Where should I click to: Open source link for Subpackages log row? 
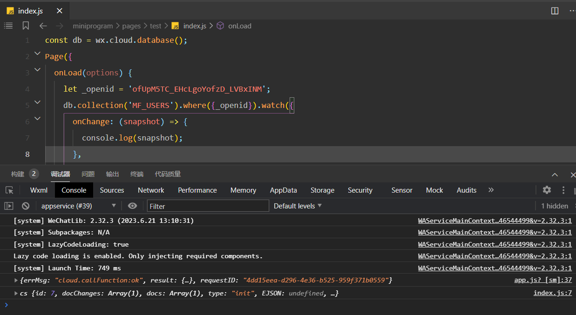[x=495, y=232]
